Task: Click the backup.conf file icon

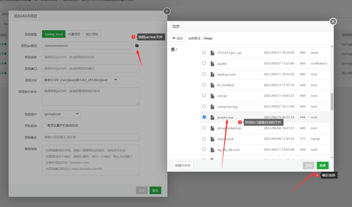Action: [x=212, y=74]
